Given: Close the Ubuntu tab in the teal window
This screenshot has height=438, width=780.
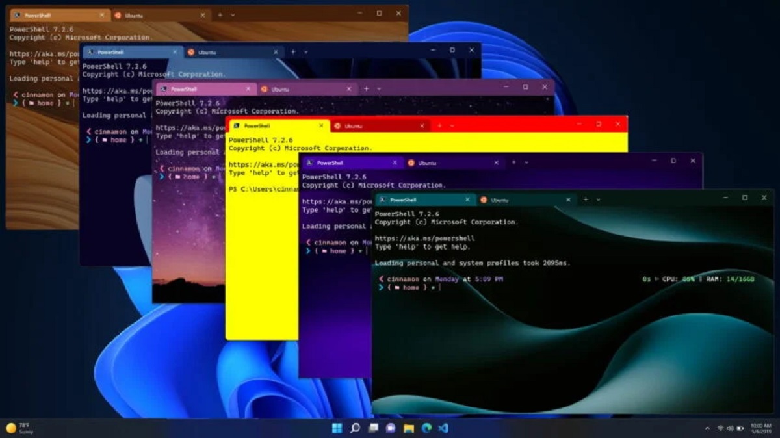Looking at the screenshot, I should click(569, 200).
